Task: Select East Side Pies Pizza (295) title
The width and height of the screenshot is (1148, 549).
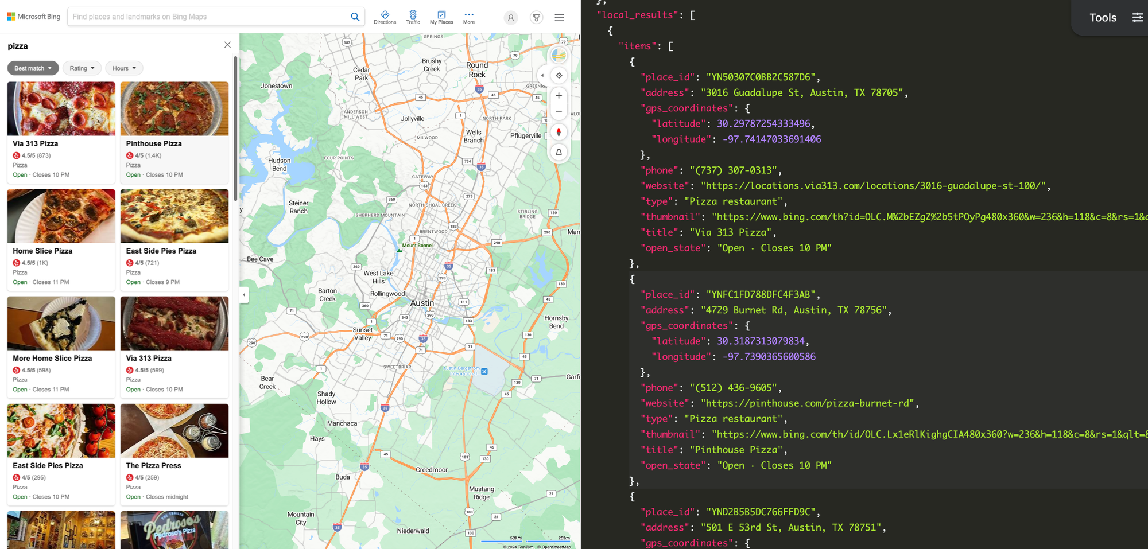Action: 48,465
